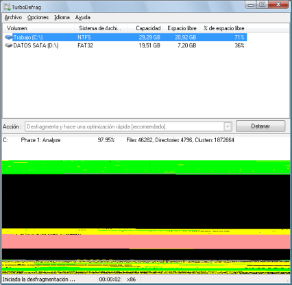
Task: Click the Phase 1: Analyze status text
Action: [x=40, y=140]
